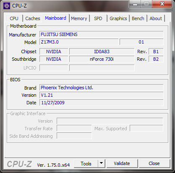
Task: Click the Ver. 1.75.0.x64 version text
Action: tap(53, 165)
